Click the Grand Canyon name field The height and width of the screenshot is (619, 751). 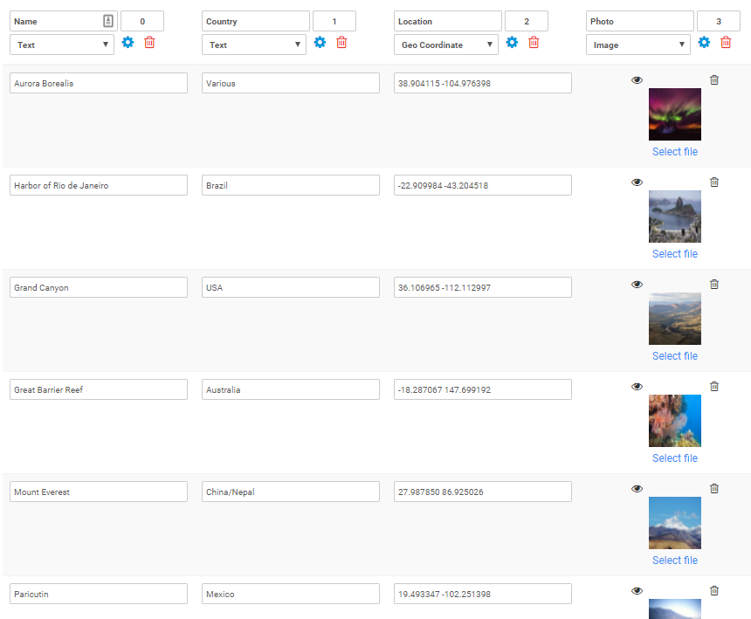click(98, 287)
